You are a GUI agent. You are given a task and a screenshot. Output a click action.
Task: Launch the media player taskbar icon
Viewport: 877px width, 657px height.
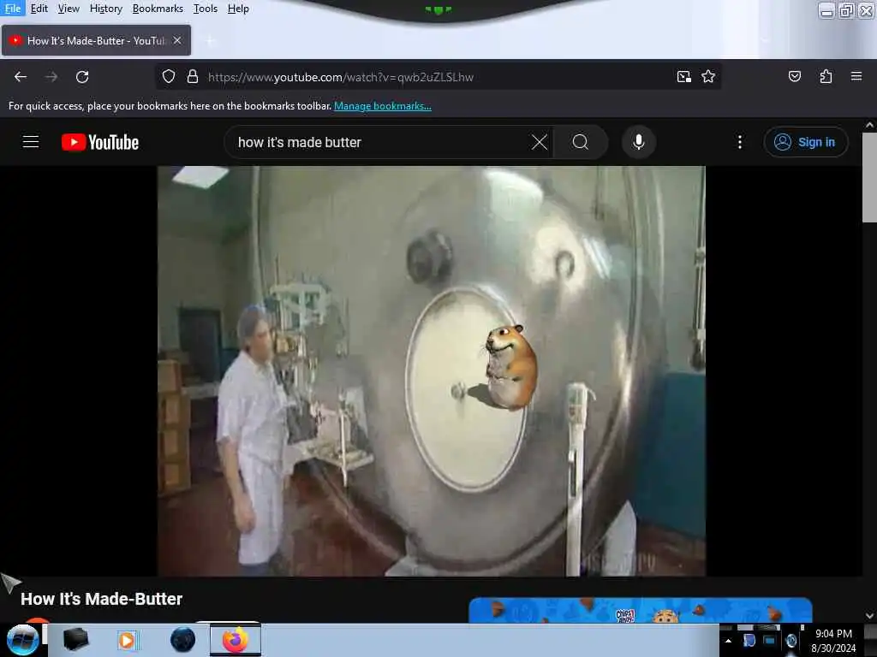point(128,640)
